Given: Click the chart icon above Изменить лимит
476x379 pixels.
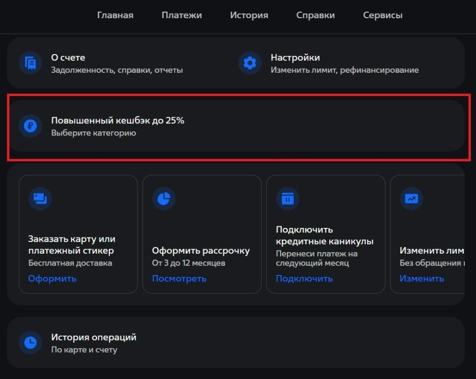Looking at the screenshot, I should (x=411, y=198).
